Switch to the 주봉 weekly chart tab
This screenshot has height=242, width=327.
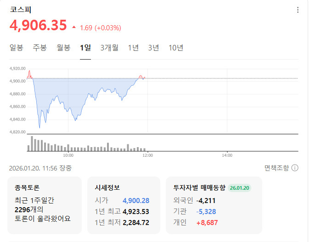(x=39, y=48)
